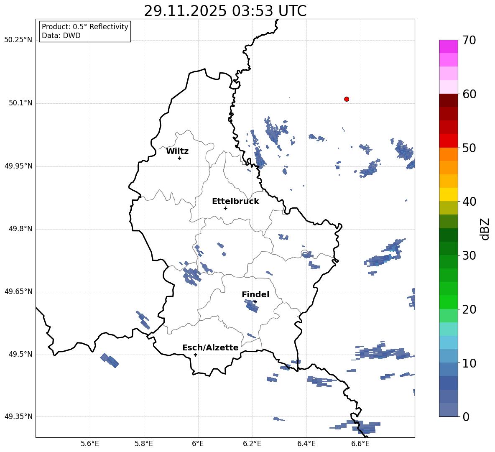The width and height of the screenshot is (495, 452).
Task: Click the dBZ colorbar axis label
Action: point(485,229)
